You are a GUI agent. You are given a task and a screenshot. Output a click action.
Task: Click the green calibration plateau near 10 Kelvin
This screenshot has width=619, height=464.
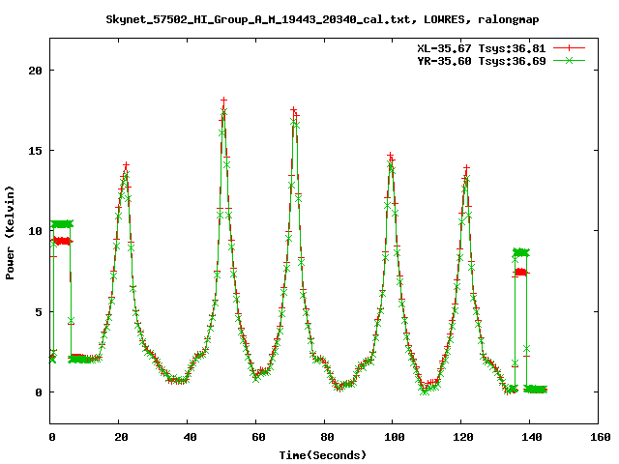pos(62,224)
